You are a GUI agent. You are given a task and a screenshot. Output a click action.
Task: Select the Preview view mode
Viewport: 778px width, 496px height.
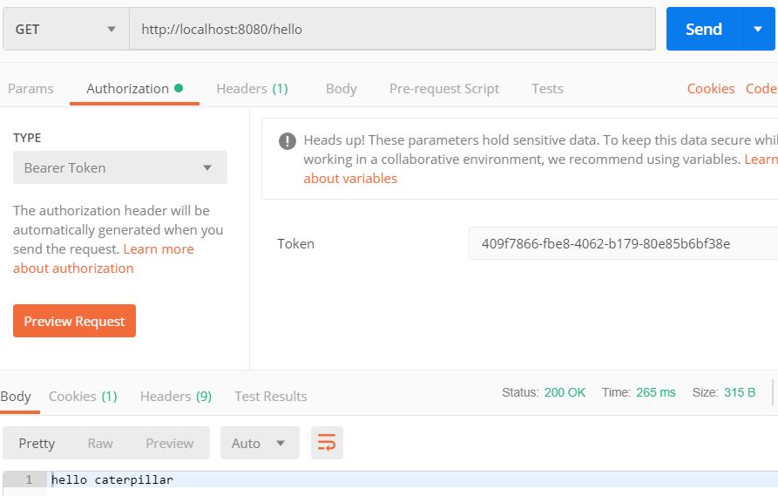169,443
